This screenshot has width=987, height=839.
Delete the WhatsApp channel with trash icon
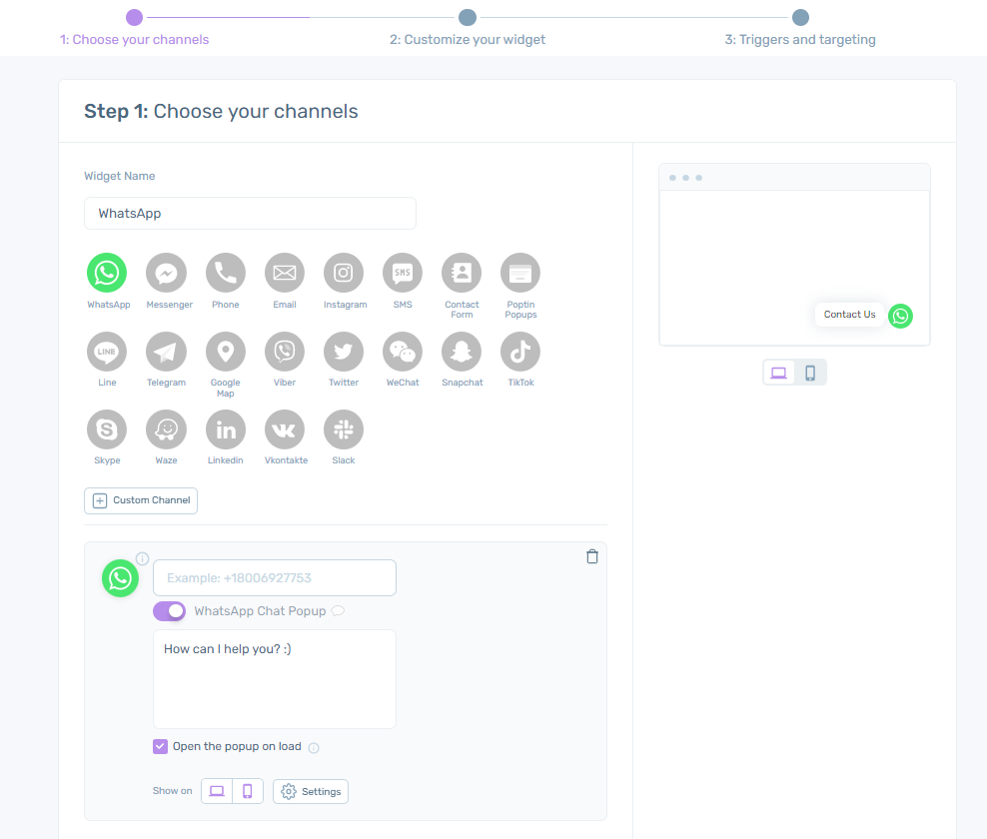(592, 556)
